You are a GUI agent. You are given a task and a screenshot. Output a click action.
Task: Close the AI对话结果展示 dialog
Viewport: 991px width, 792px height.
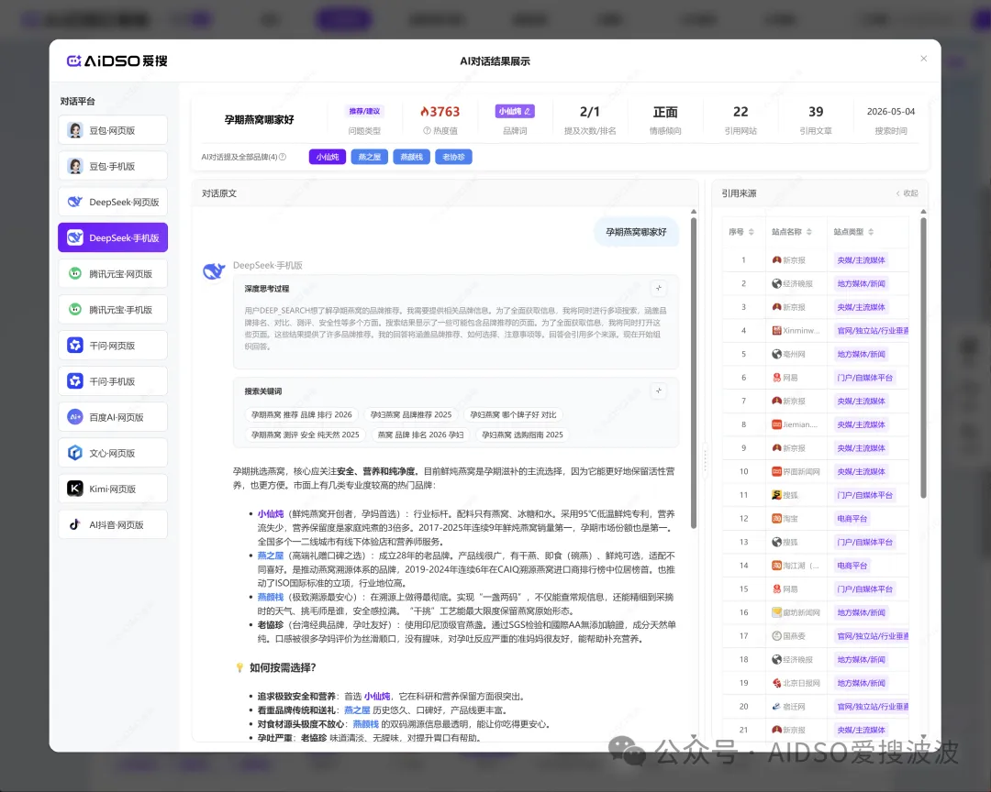click(923, 59)
